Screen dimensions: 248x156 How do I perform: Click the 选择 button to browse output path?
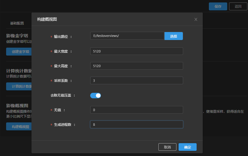(x=174, y=36)
